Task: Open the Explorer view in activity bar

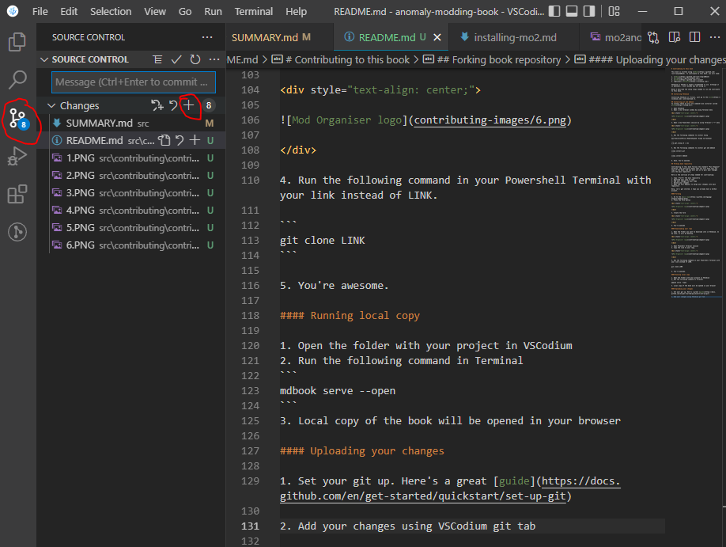Action: (x=17, y=42)
